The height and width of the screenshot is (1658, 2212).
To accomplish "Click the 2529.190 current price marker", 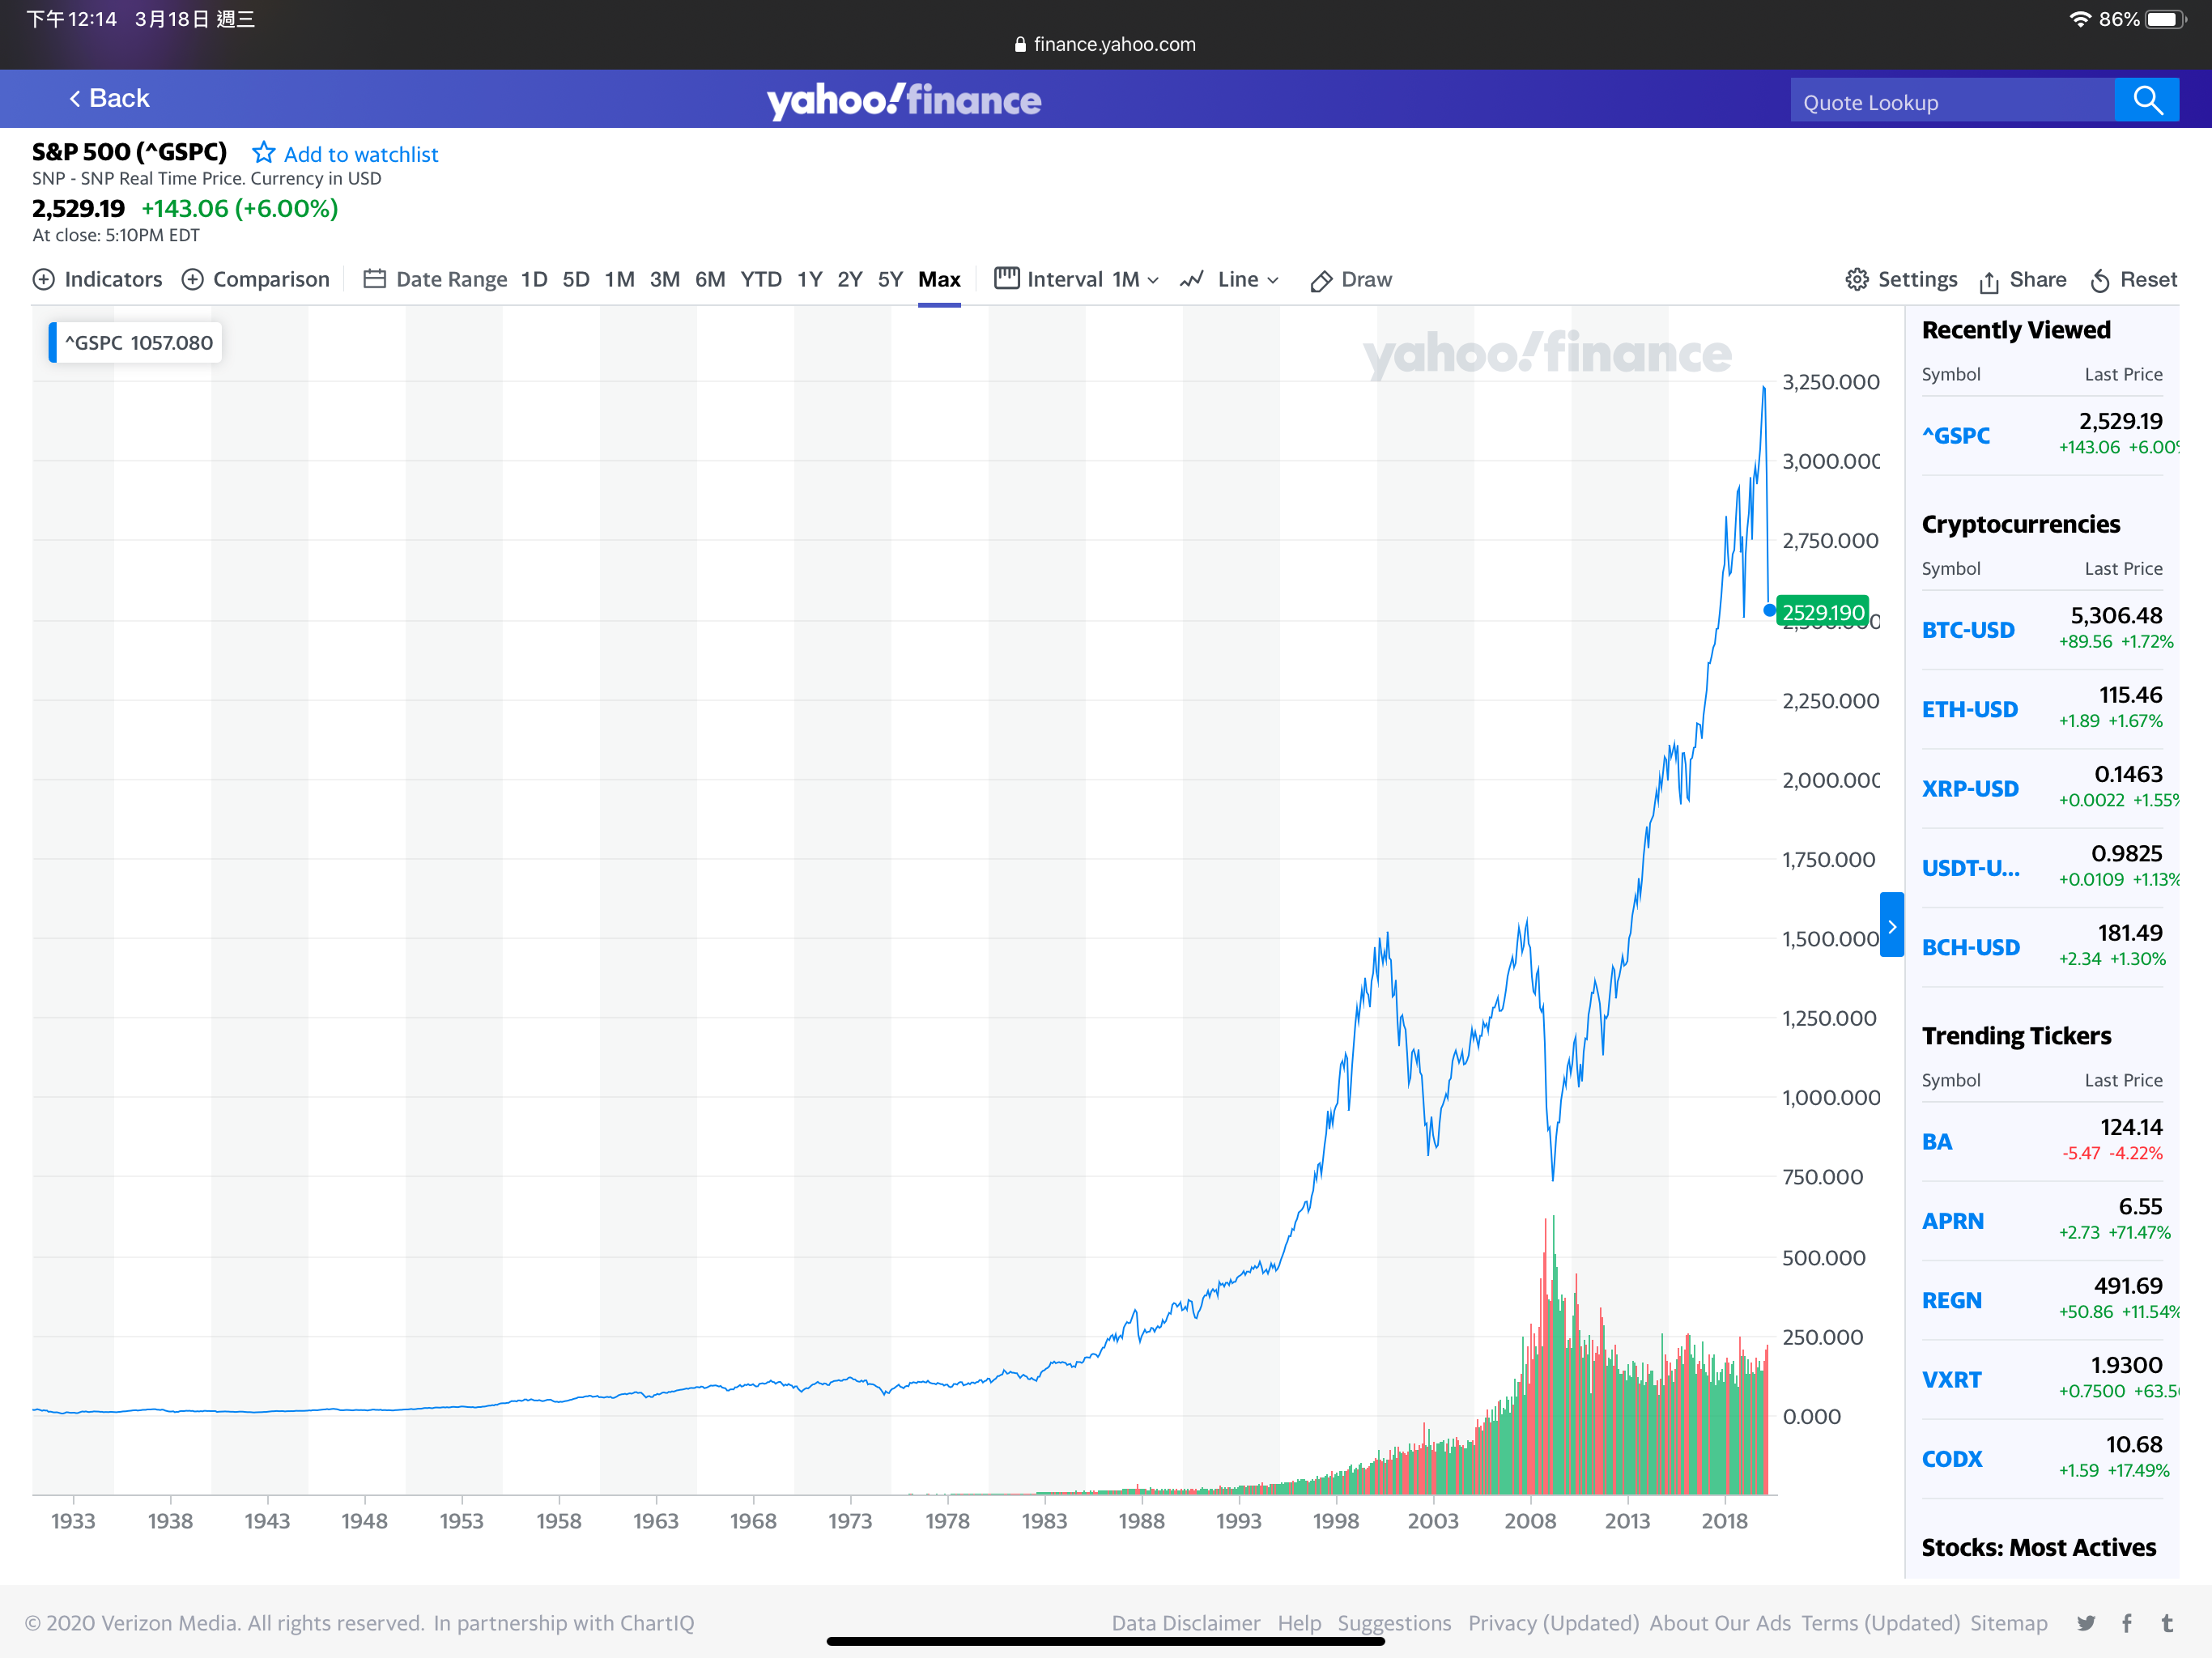I will tap(1822, 611).
